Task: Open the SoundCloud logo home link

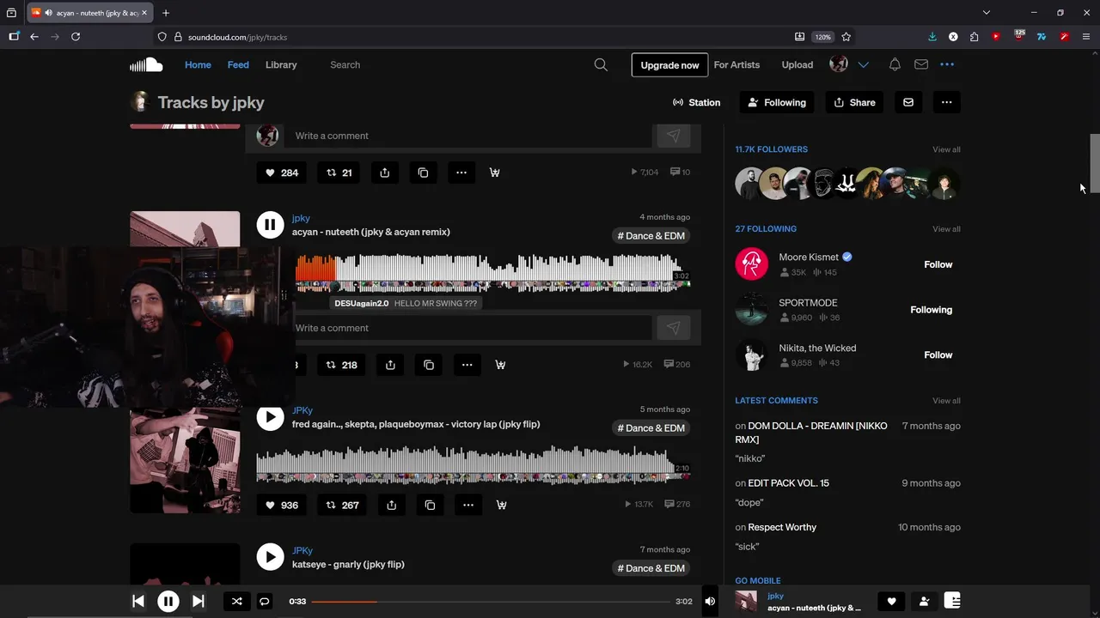Action: tap(146, 64)
